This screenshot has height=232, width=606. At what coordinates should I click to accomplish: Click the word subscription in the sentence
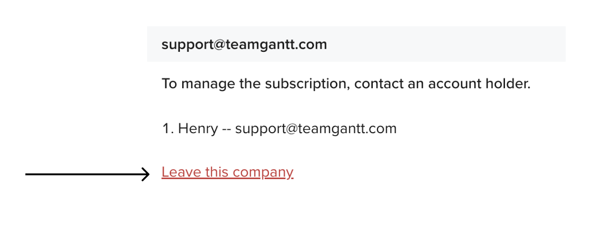(307, 84)
